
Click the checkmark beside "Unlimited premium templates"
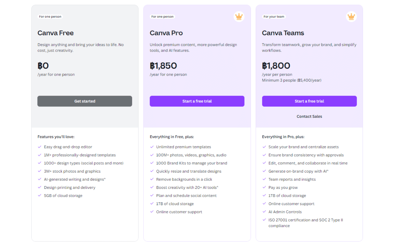[x=152, y=147]
